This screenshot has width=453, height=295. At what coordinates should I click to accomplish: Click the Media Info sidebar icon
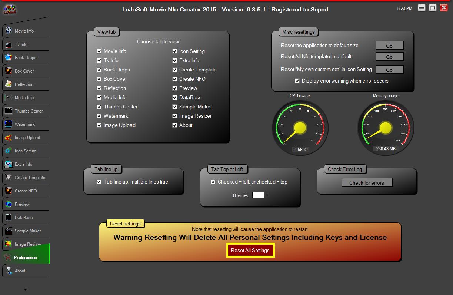pos(9,97)
